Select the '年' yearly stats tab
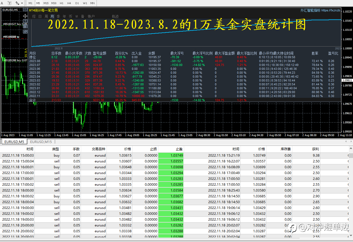 (64, 16)
